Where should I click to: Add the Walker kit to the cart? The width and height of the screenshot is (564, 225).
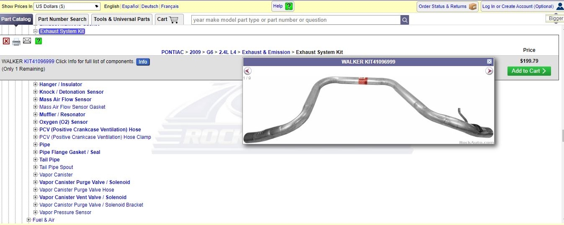(x=529, y=71)
